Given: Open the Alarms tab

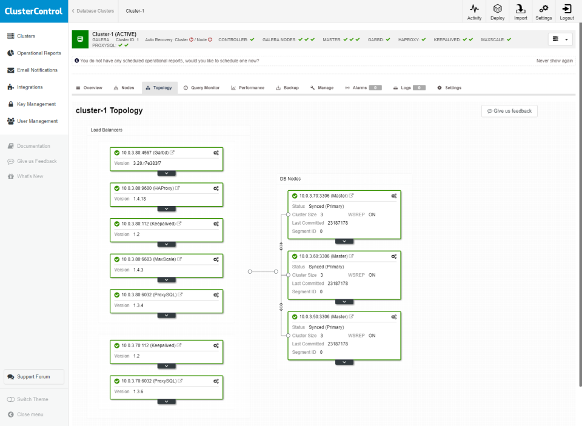Looking at the screenshot, I should click(x=363, y=88).
